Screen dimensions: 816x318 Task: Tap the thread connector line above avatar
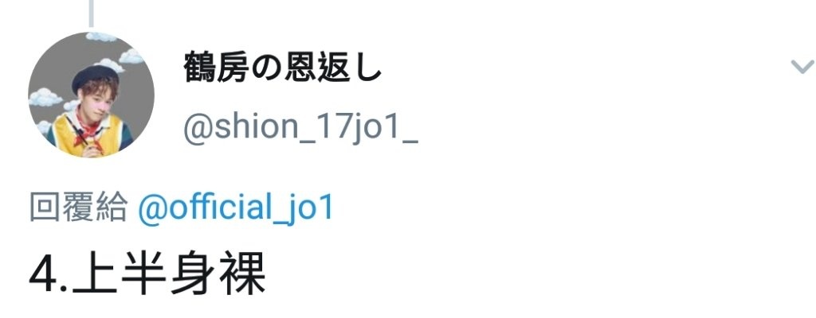pos(91,13)
